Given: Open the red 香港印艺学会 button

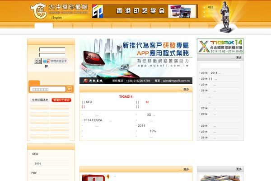Looking at the screenshot, I should point(61,100).
